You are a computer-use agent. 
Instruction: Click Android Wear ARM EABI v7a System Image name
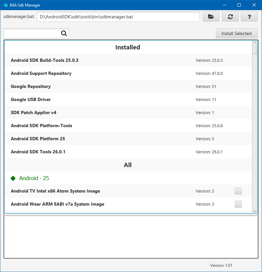tap(57, 204)
